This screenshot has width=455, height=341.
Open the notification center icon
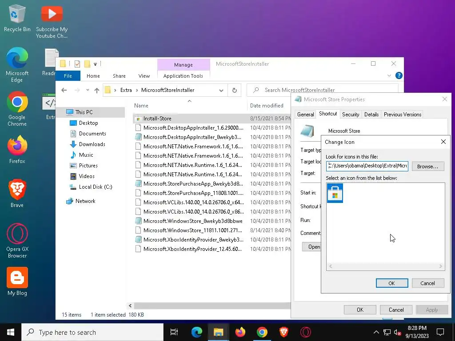tap(440, 332)
